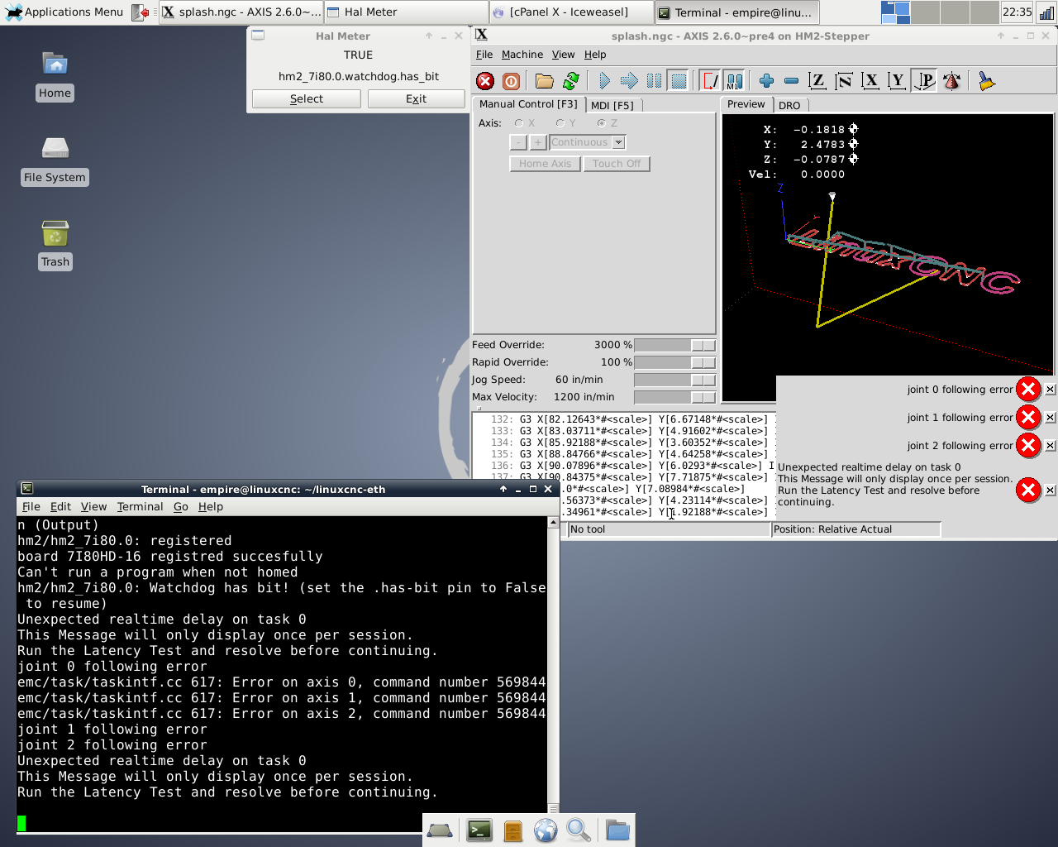Toggle optional pause M1 icon

click(x=734, y=81)
